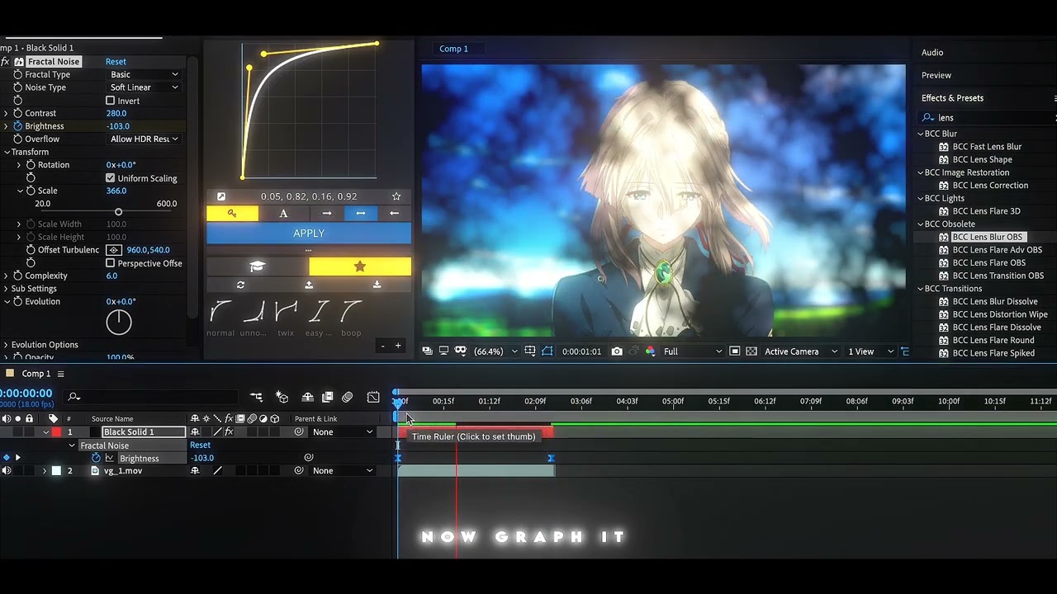Open the Preview panel
This screenshot has width=1057, height=594.
click(x=936, y=75)
